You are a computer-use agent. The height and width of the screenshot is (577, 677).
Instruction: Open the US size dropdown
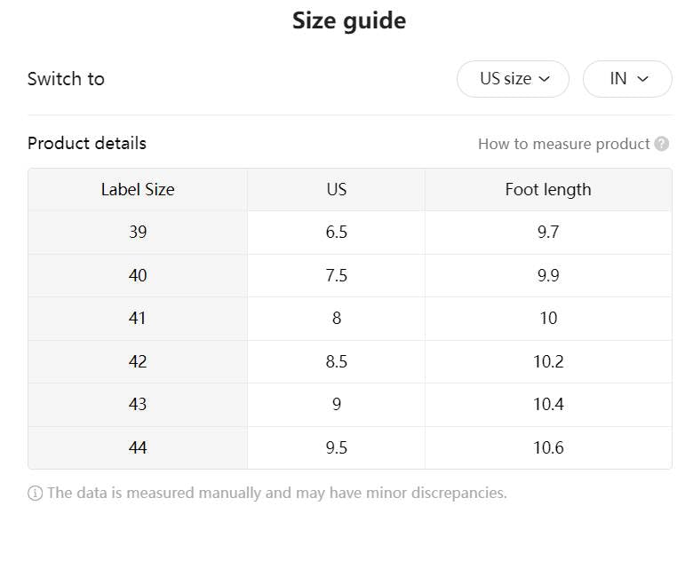click(514, 79)
